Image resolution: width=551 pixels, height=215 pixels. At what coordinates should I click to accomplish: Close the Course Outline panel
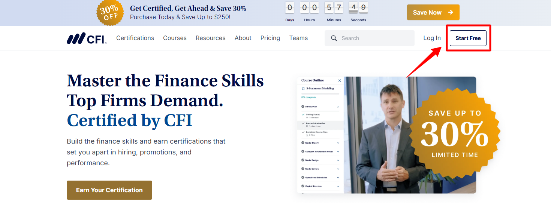coord(340,80)
